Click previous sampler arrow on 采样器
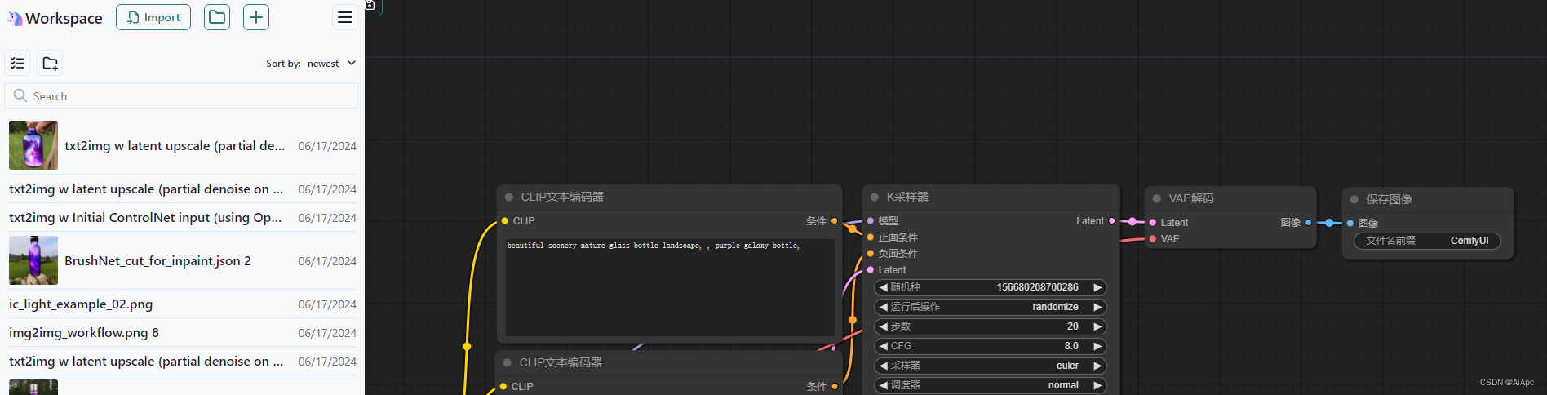The width and height of the screenshot is (1547, 395). [x=883, y=366]
